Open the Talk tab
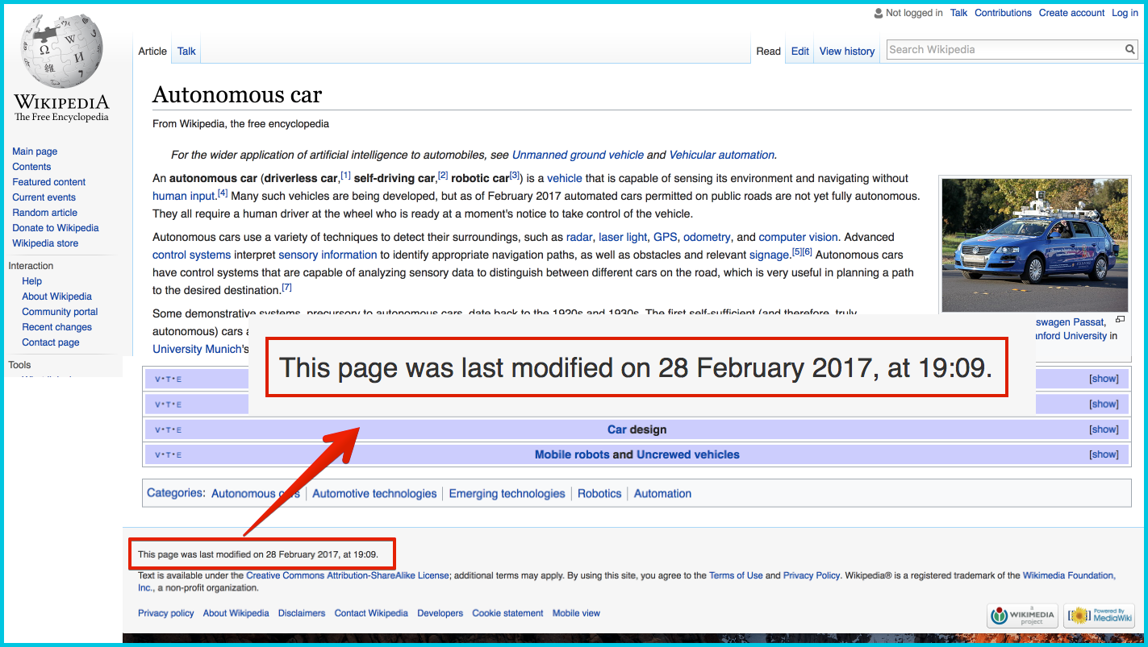1148x647 pixels. (186, 51)
